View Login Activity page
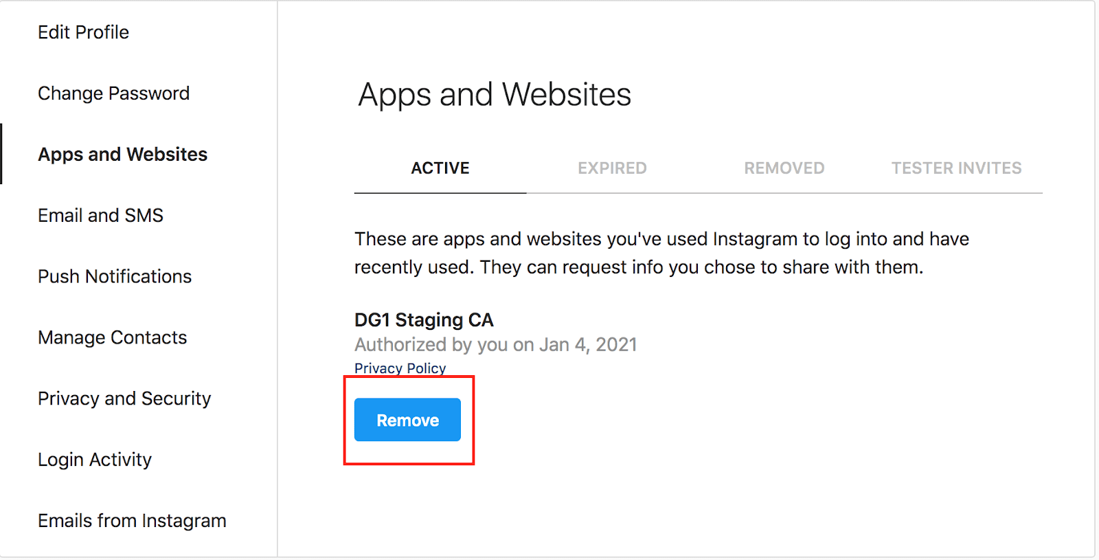 [95, 460]
